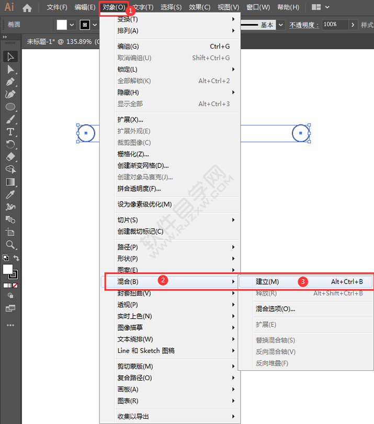Select the Curvature tool
The image size is (374, 424).
point(10,94)
